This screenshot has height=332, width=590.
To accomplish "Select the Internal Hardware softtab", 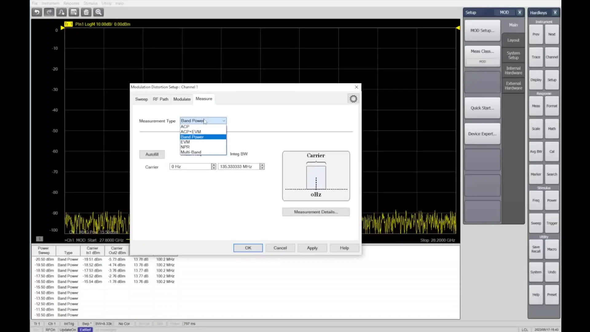I will 513,70.
